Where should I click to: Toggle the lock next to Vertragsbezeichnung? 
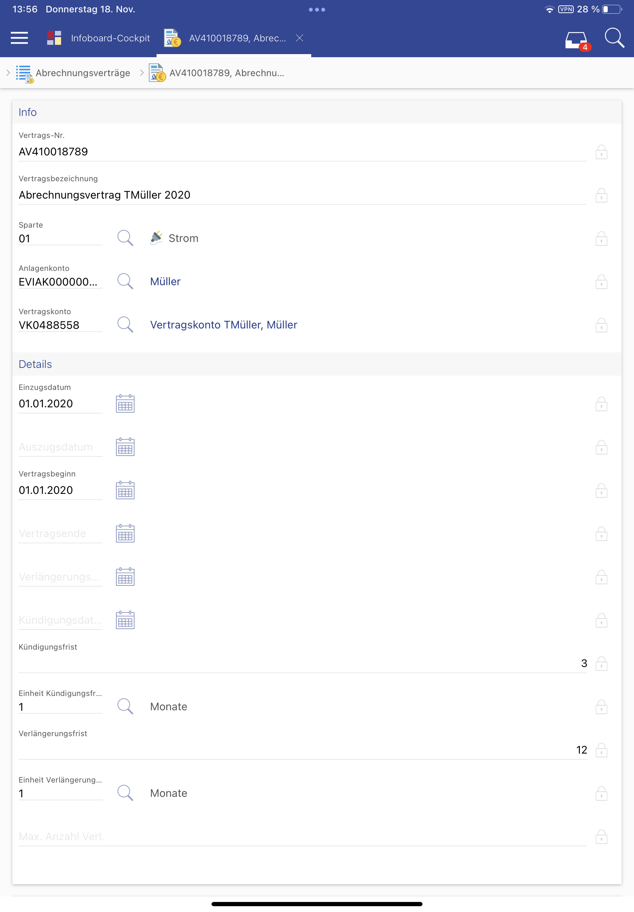click(601, 195)
